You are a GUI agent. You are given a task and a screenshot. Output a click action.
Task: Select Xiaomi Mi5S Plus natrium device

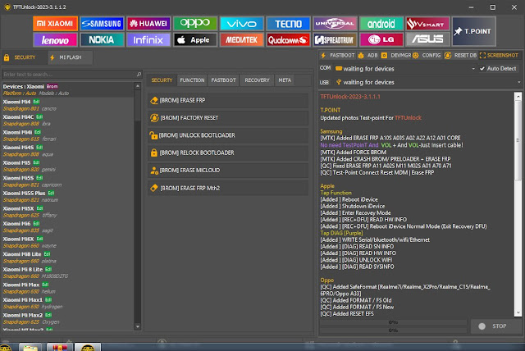(68, 197)
